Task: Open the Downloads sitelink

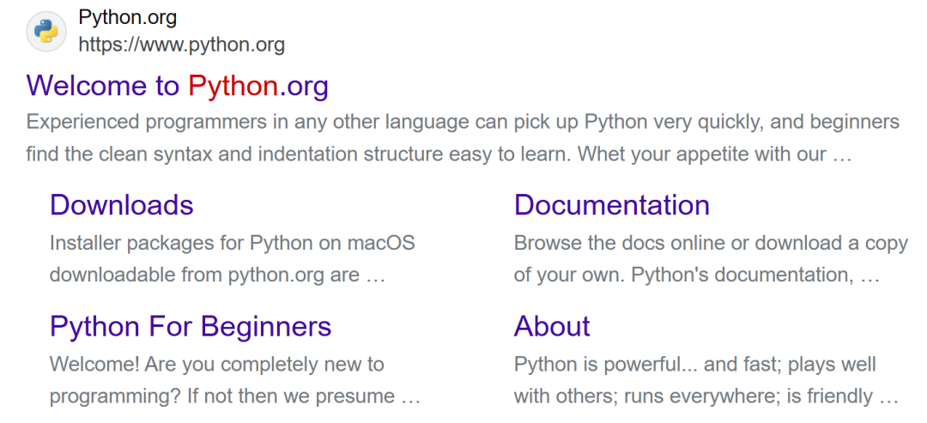Action: pyautogui.click(x=122, y=205)
